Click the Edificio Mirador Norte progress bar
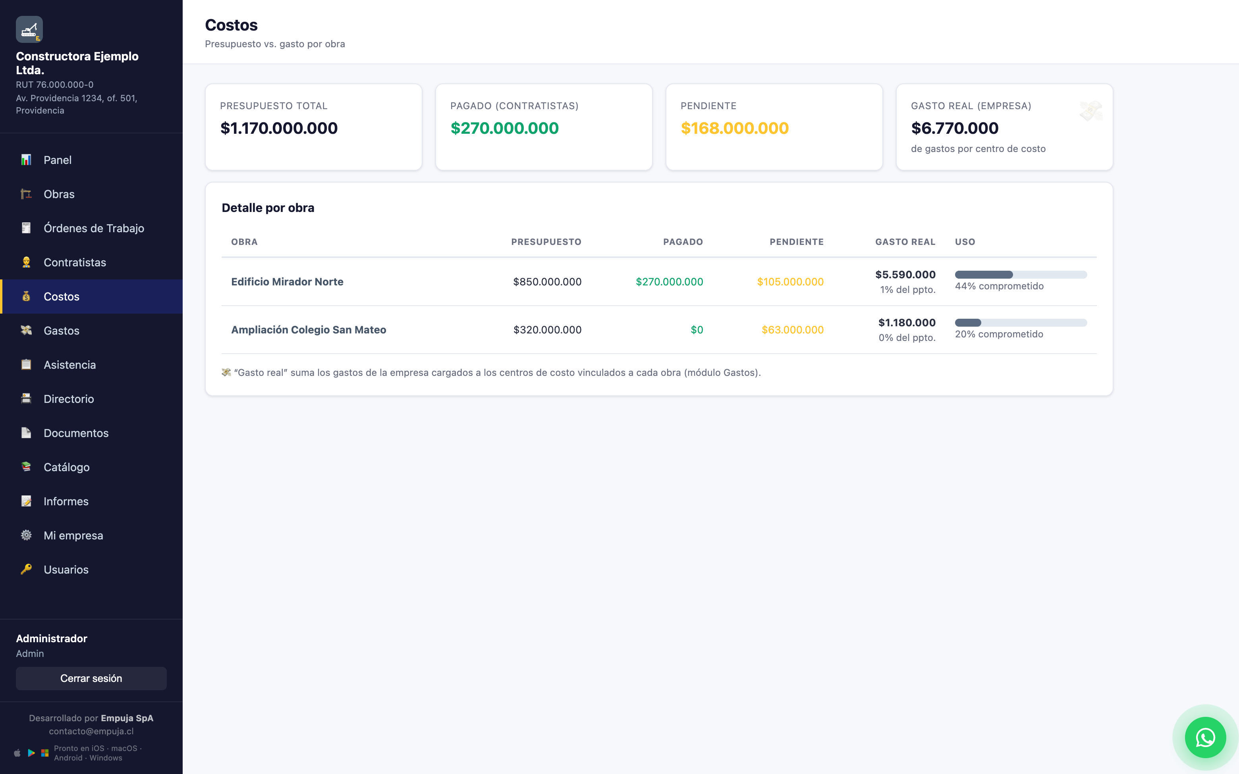The width and height of the screenshot is (1239, 774). (1020, 274)
